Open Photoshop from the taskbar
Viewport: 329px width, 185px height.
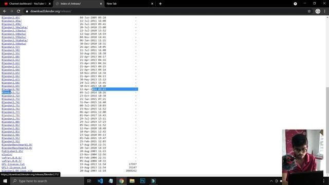click(143, 181)
